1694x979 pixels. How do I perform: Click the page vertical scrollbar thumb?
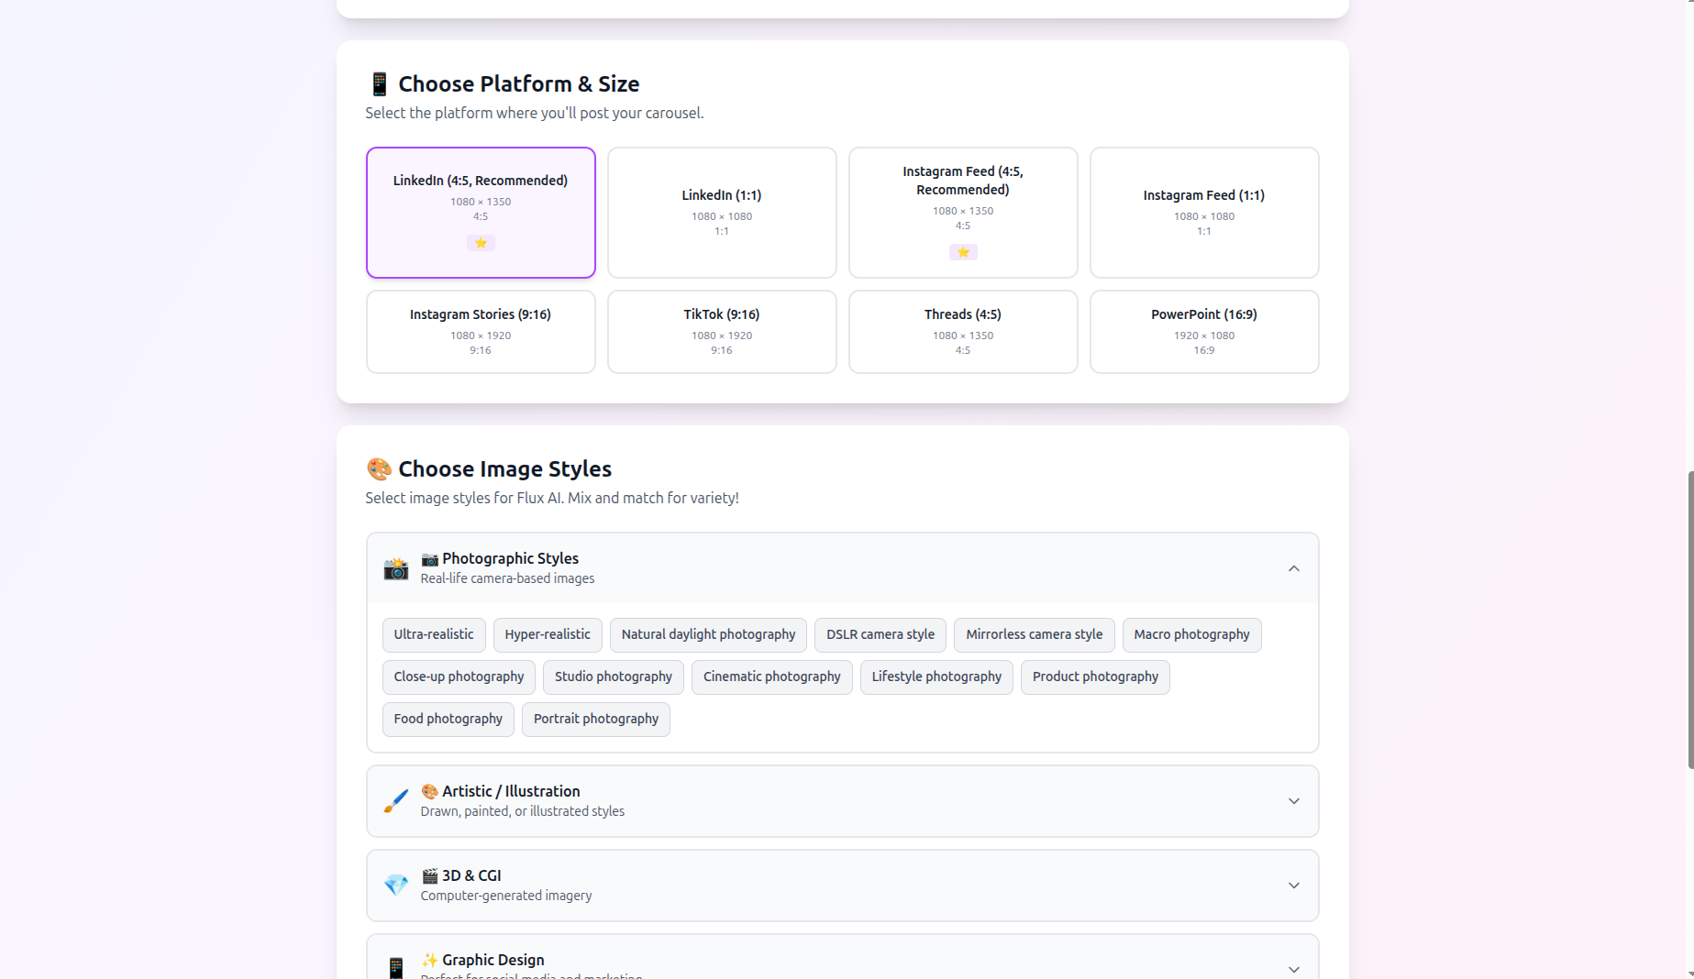coord(1690,620)
